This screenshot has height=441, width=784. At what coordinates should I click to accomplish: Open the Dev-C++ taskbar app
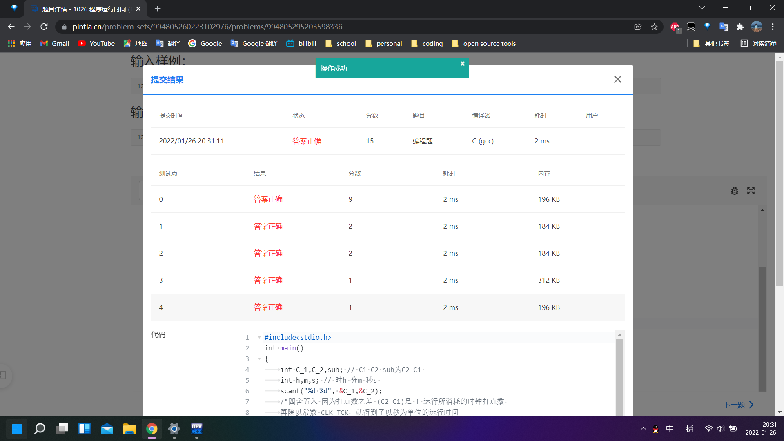coord(196,429)
